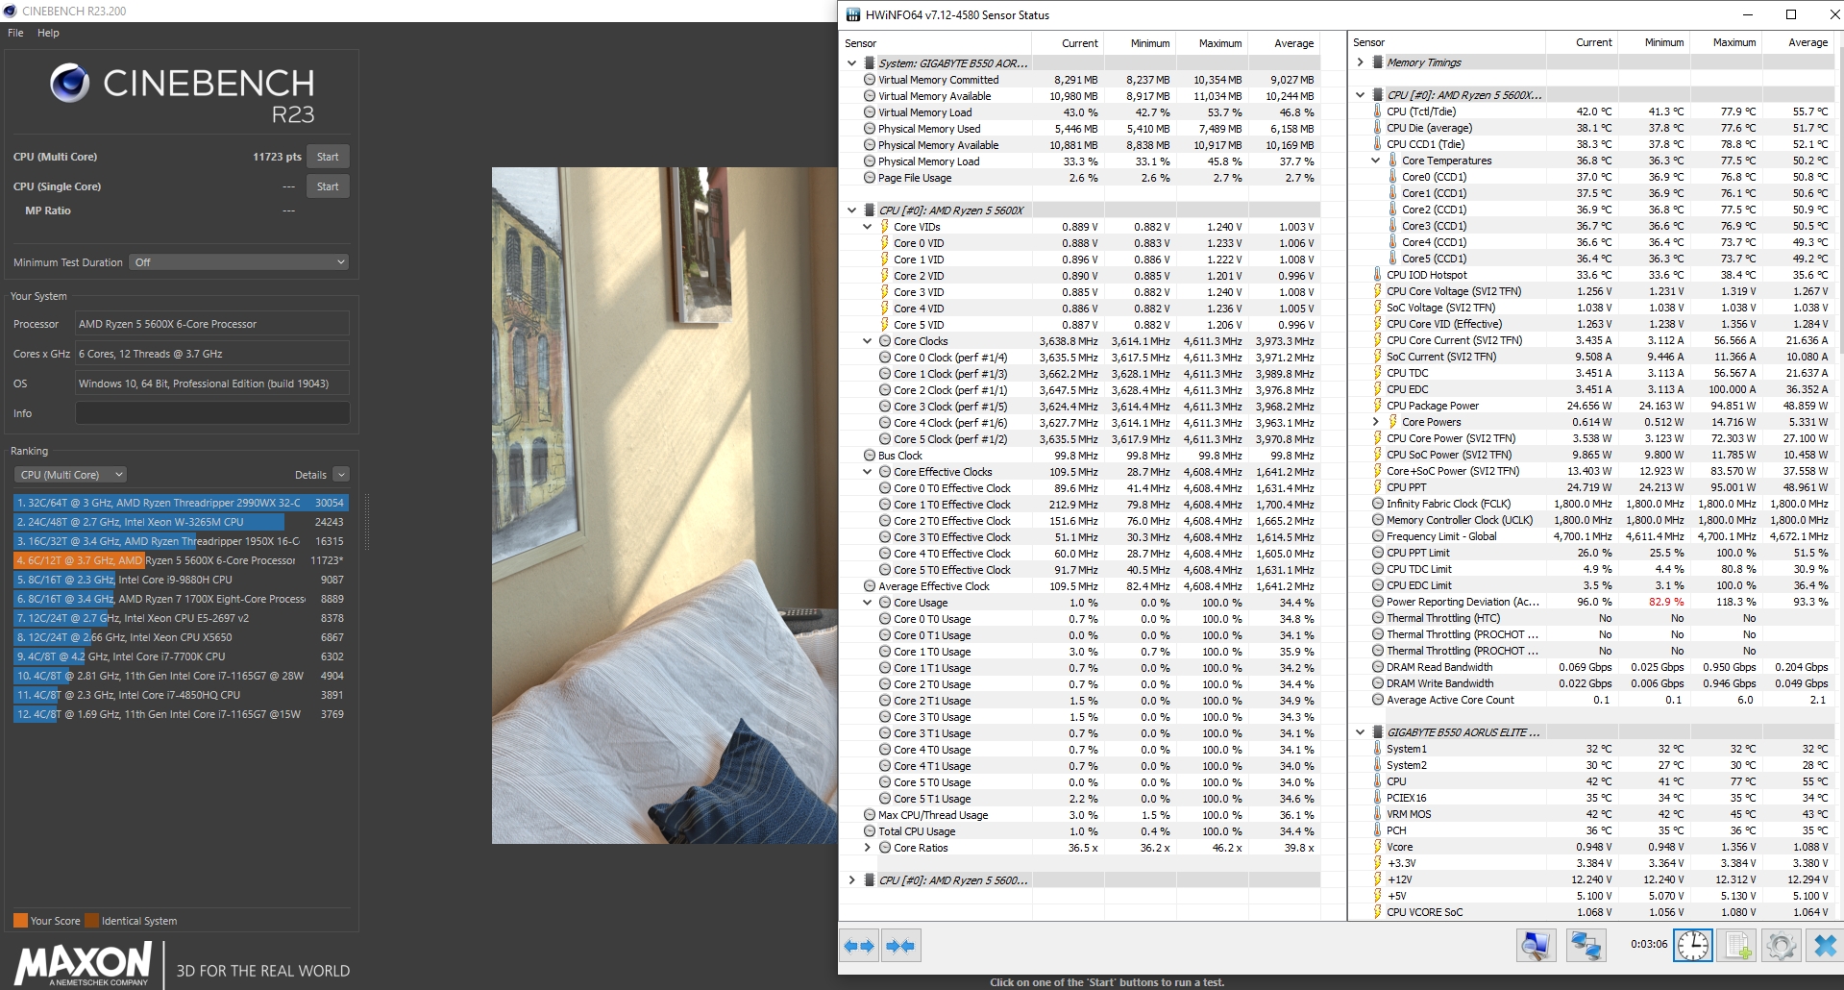Viewport: 1844px width, 990px height.
Task: Click the thermometer icon beside PCIEX16
Action: [x=1378, y=798]
